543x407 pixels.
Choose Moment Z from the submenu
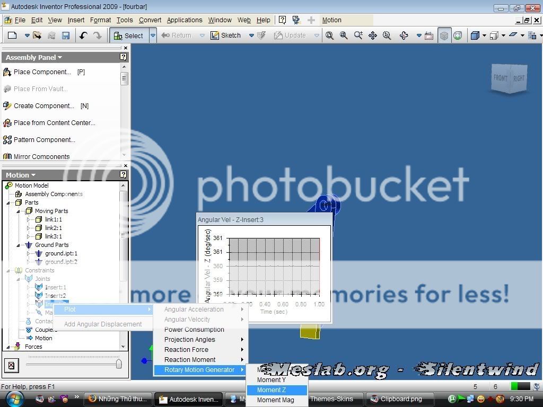(x=277, y=390)
